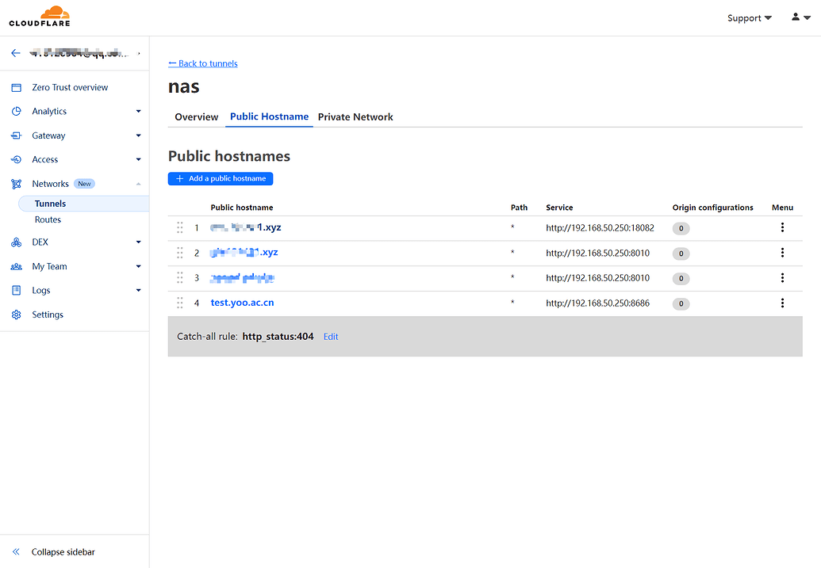This screenshot has height=568, width=821.
Task: Click the origin configurations badge for test.yoo.ac.cn
Action: point(681,303)
